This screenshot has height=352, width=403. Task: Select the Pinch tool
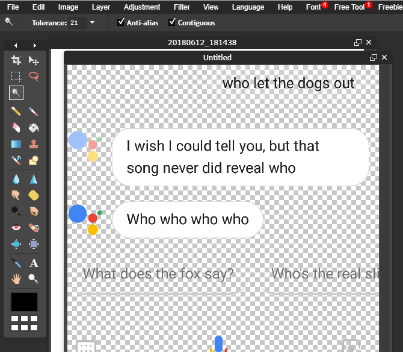click(x=34, y=244)
